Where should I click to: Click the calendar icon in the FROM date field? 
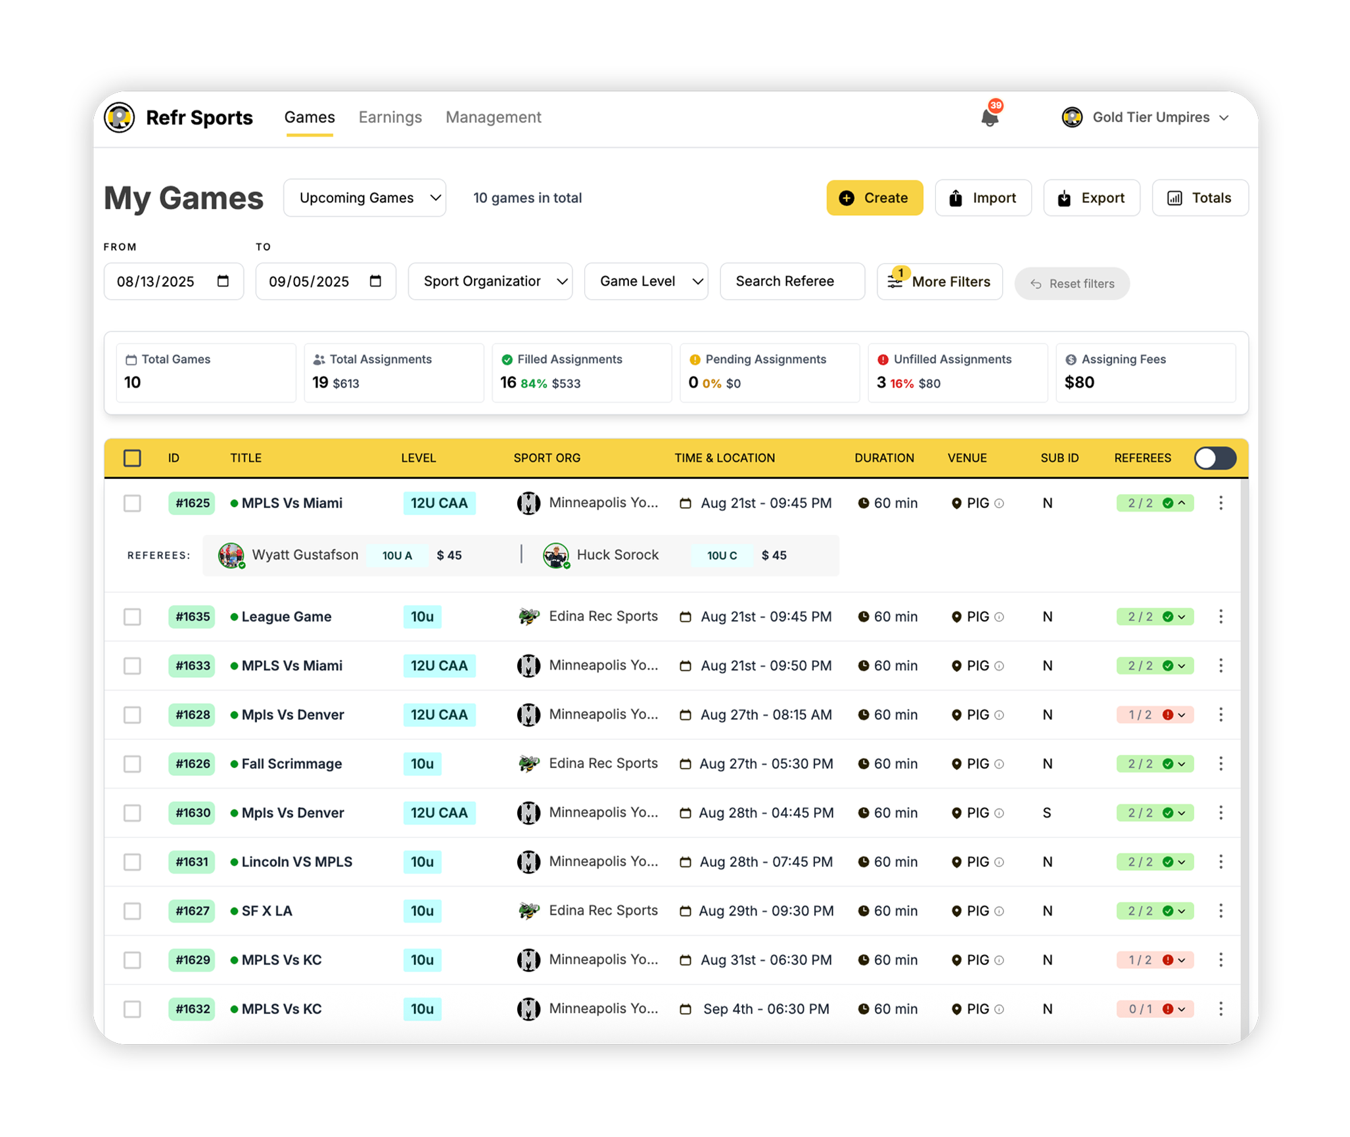tap(223, 281)
